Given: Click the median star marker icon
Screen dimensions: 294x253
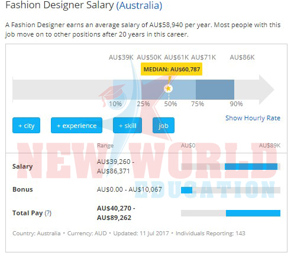Looking at the screenshot, I should [x=168, y=88].
